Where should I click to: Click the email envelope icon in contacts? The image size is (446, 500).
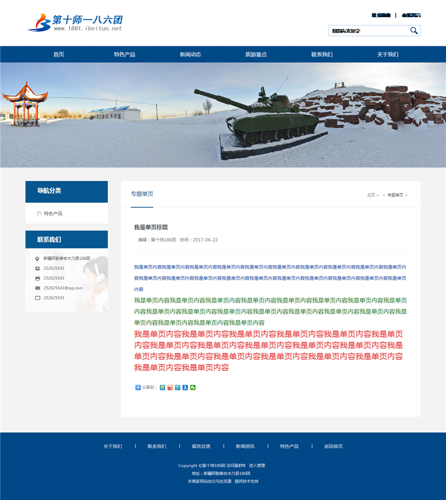point(37,288)
